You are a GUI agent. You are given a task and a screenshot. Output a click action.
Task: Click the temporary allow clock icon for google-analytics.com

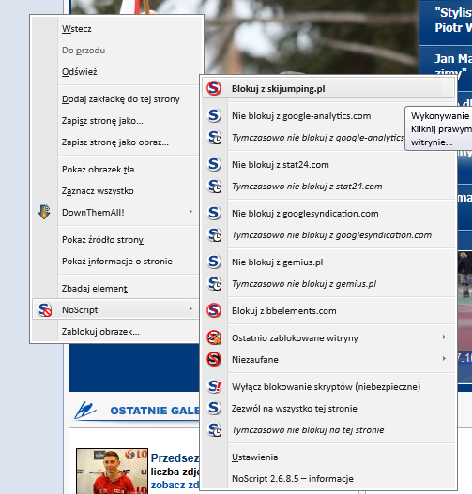[214, 138]
